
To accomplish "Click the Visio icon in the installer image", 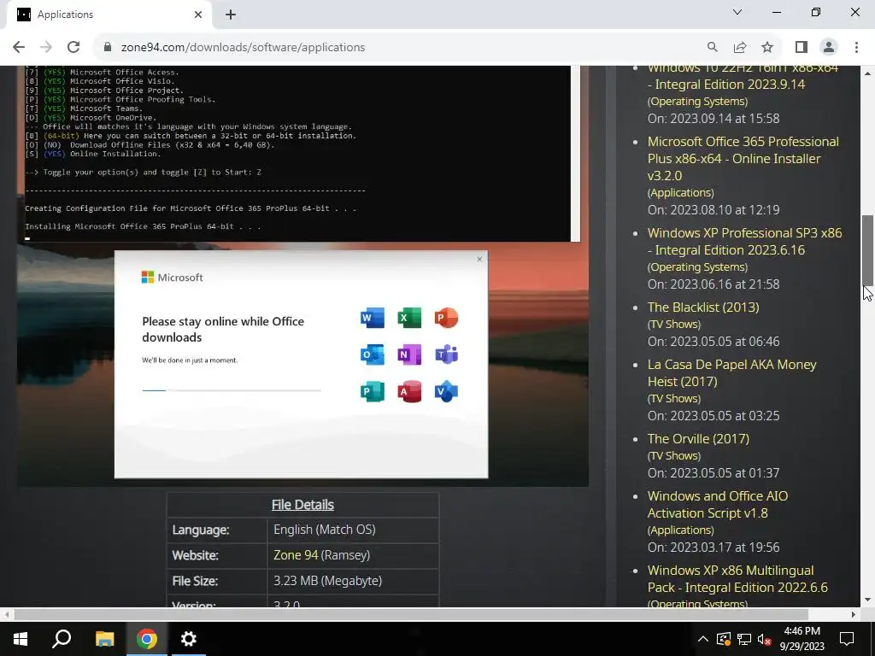I will click(x=446, y=391).
